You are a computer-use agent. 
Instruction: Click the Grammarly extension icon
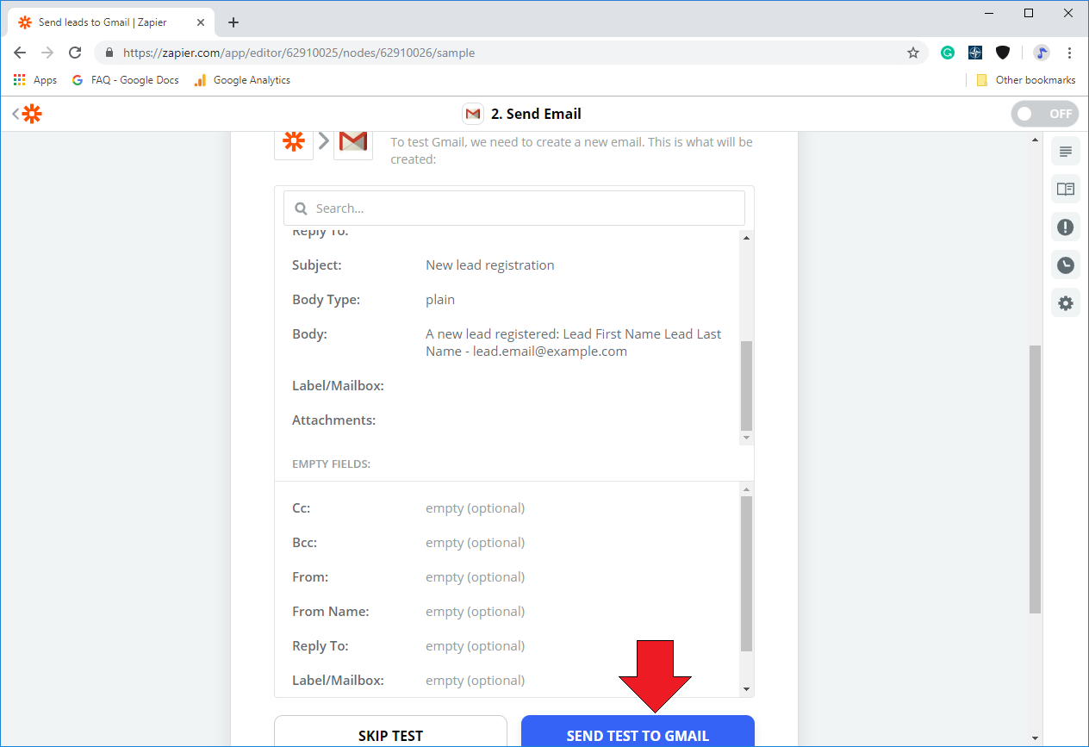click(947, 53)
